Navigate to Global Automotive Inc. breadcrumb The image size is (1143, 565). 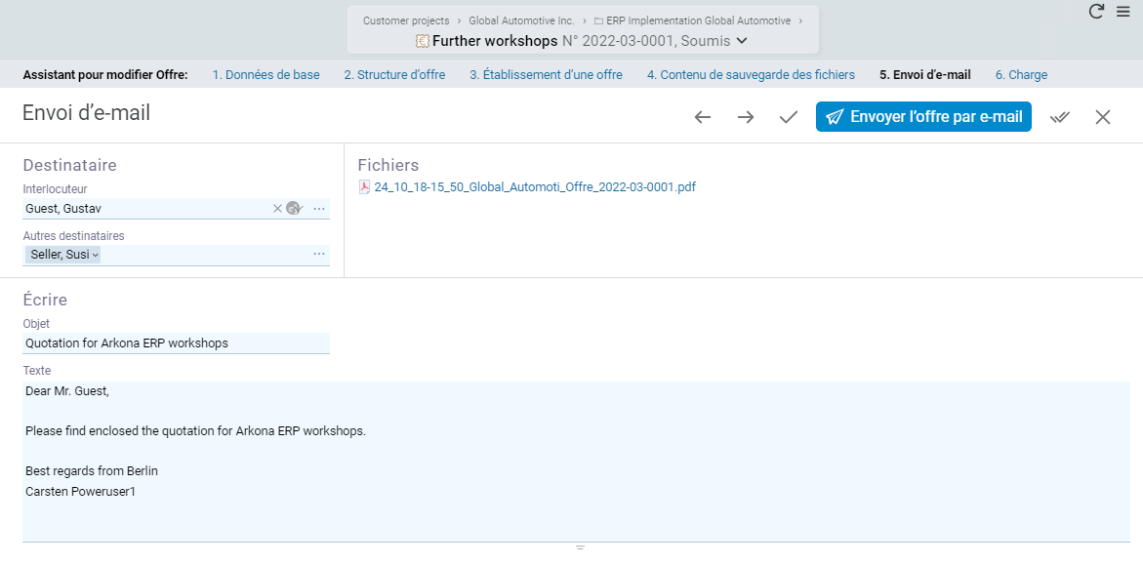pos(521,20)
